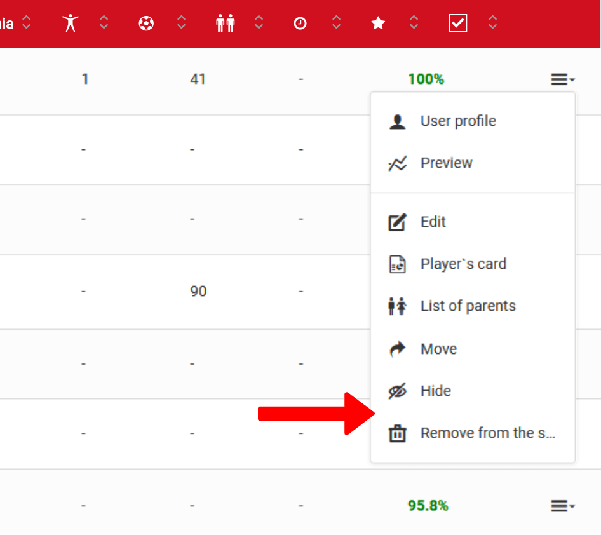Click the star column header icon

pos(378,23)
